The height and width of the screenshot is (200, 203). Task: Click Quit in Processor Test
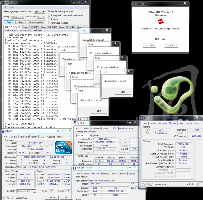[x=171, y=45]
